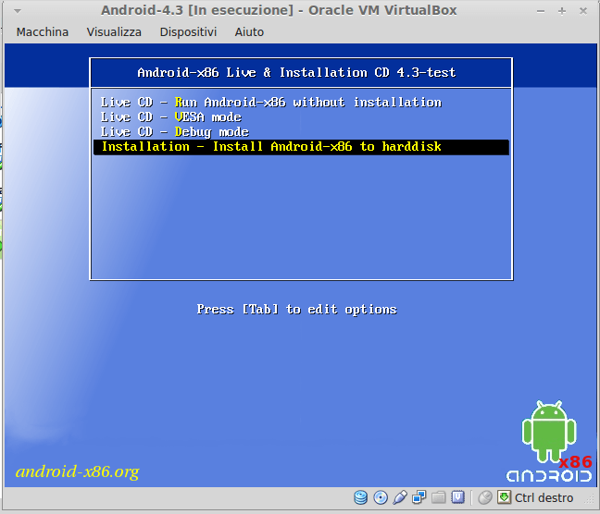Image resolution: width=600 pixels, height=514 pixels.
Task: Minimize the VirtualBox window
Action: [x=541, y=11]
